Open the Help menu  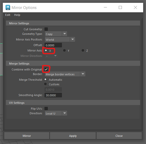[x=17, y=15]
